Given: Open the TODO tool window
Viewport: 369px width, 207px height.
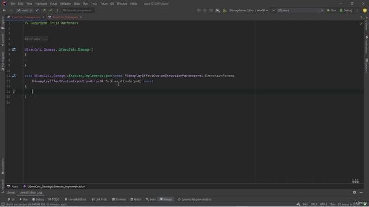Looking at the screenshot, I should pyautogui.click(x=54, y=200).
